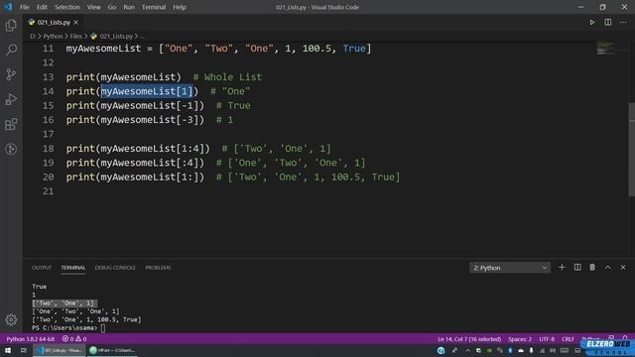Screen dimensions: 635x357
Task: Open editor More Actions ellipsis
Action: click(x=623, y=22)
